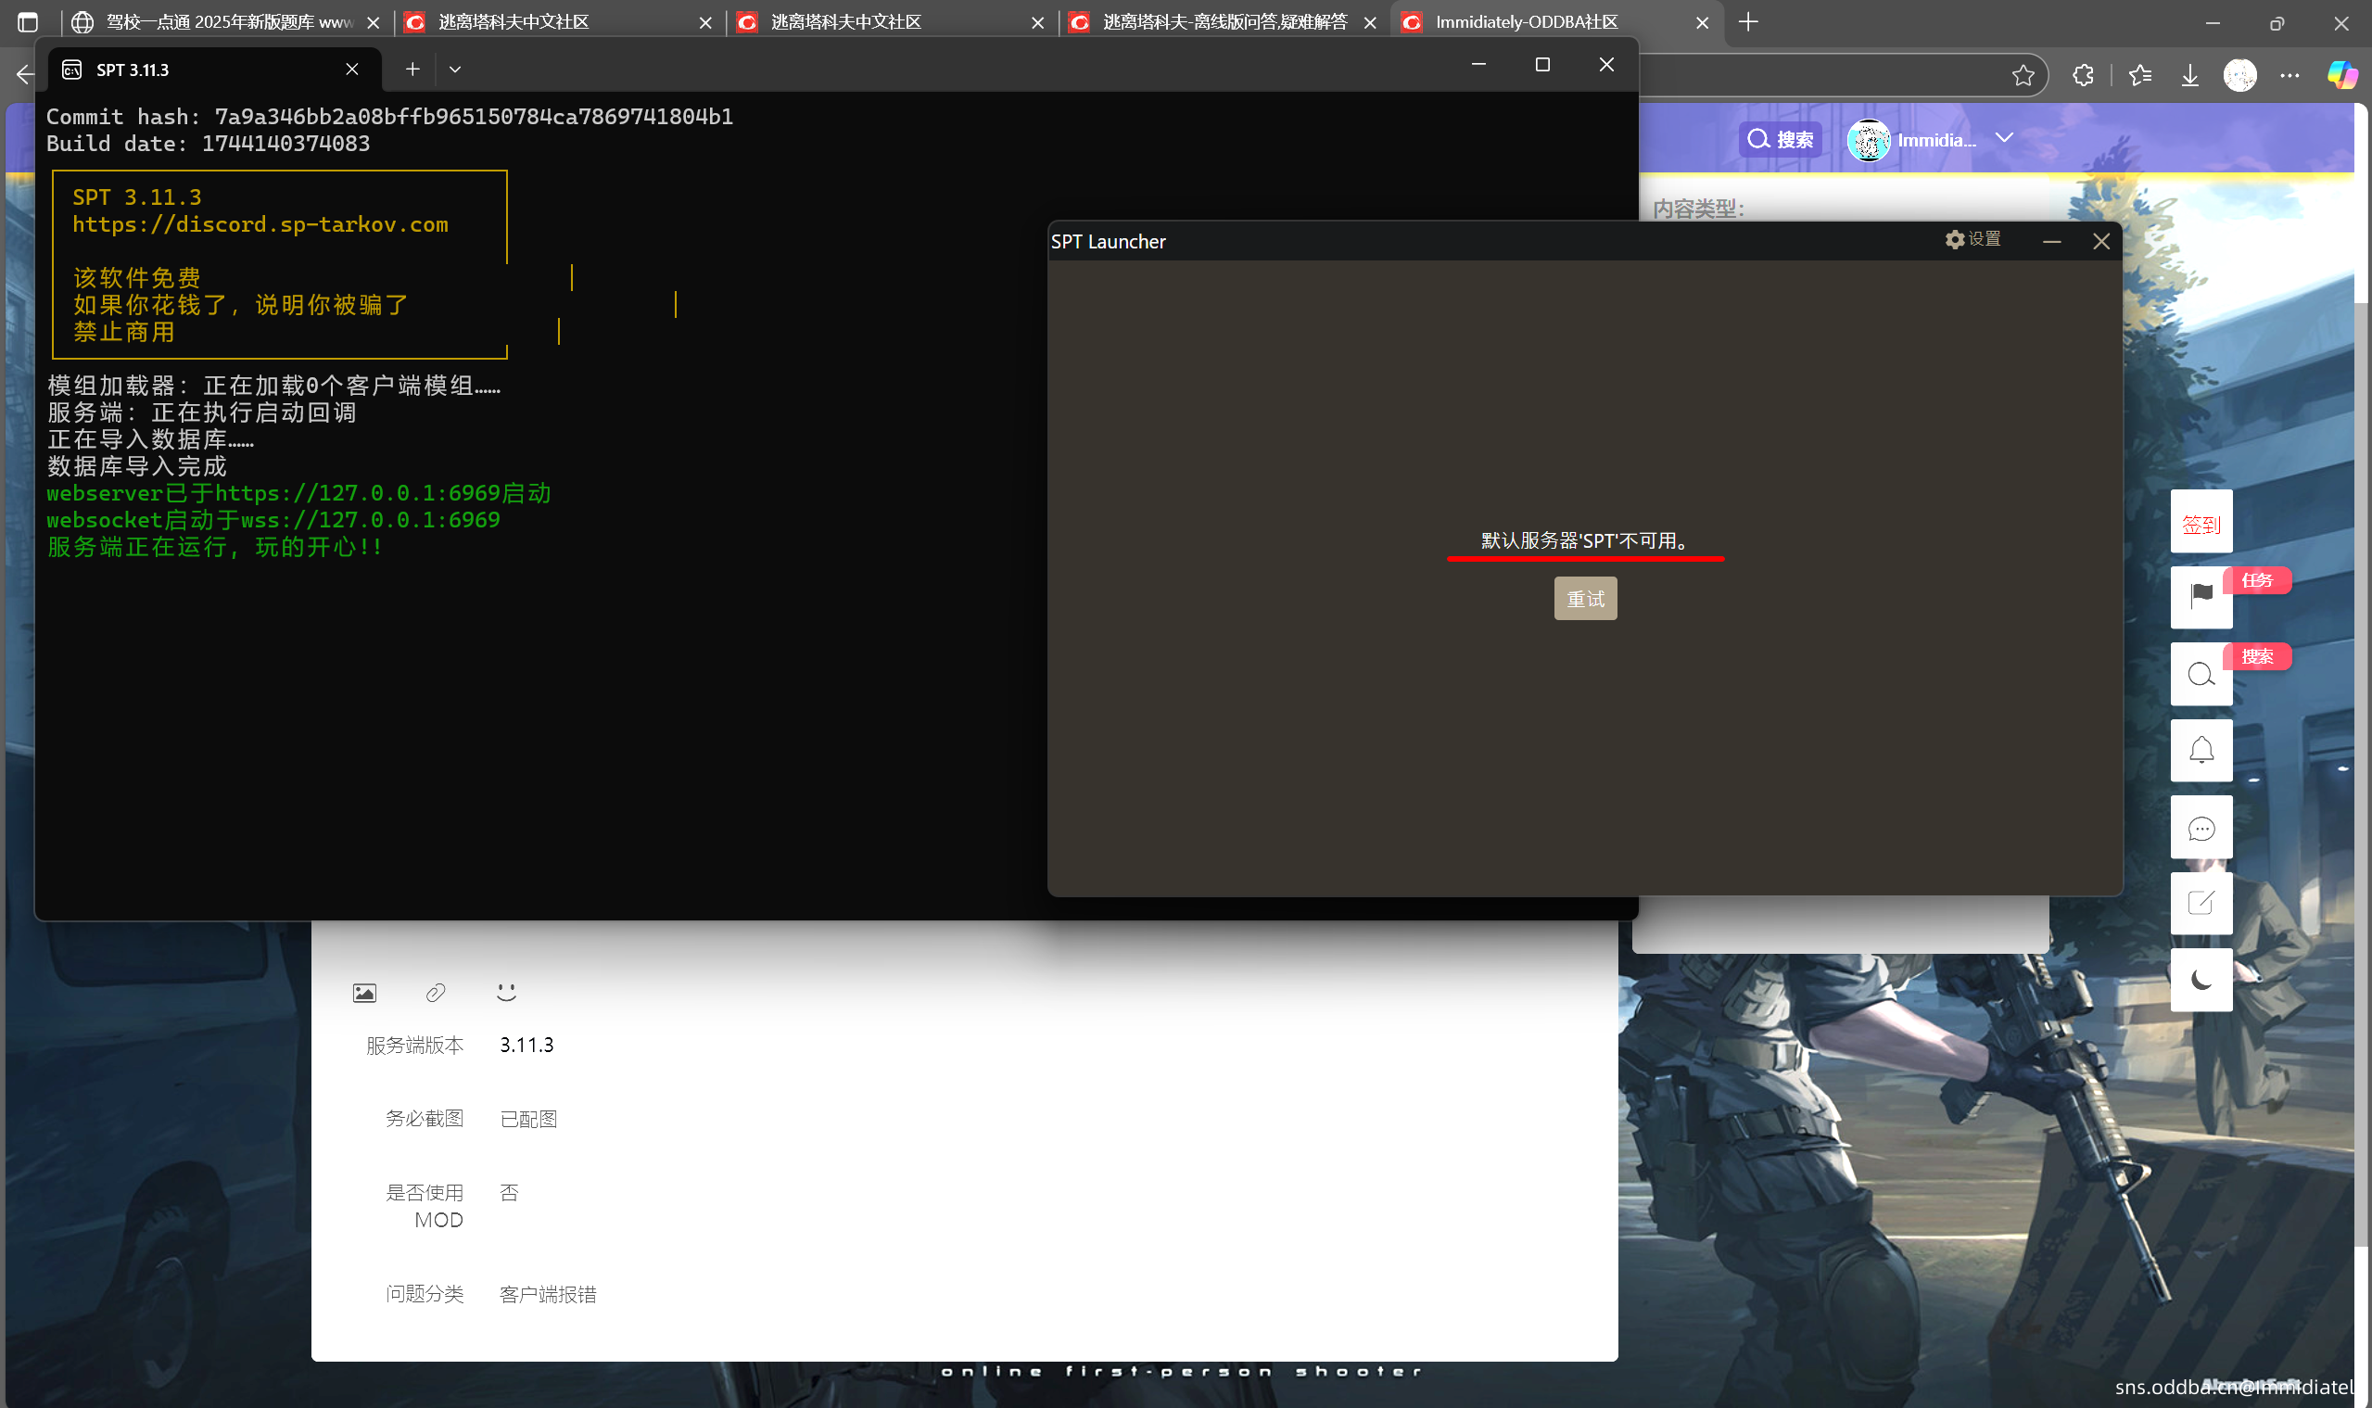Open browser profile avatar
The height and width of the screenshot is (1408, 2372).
click(2239, 75)
